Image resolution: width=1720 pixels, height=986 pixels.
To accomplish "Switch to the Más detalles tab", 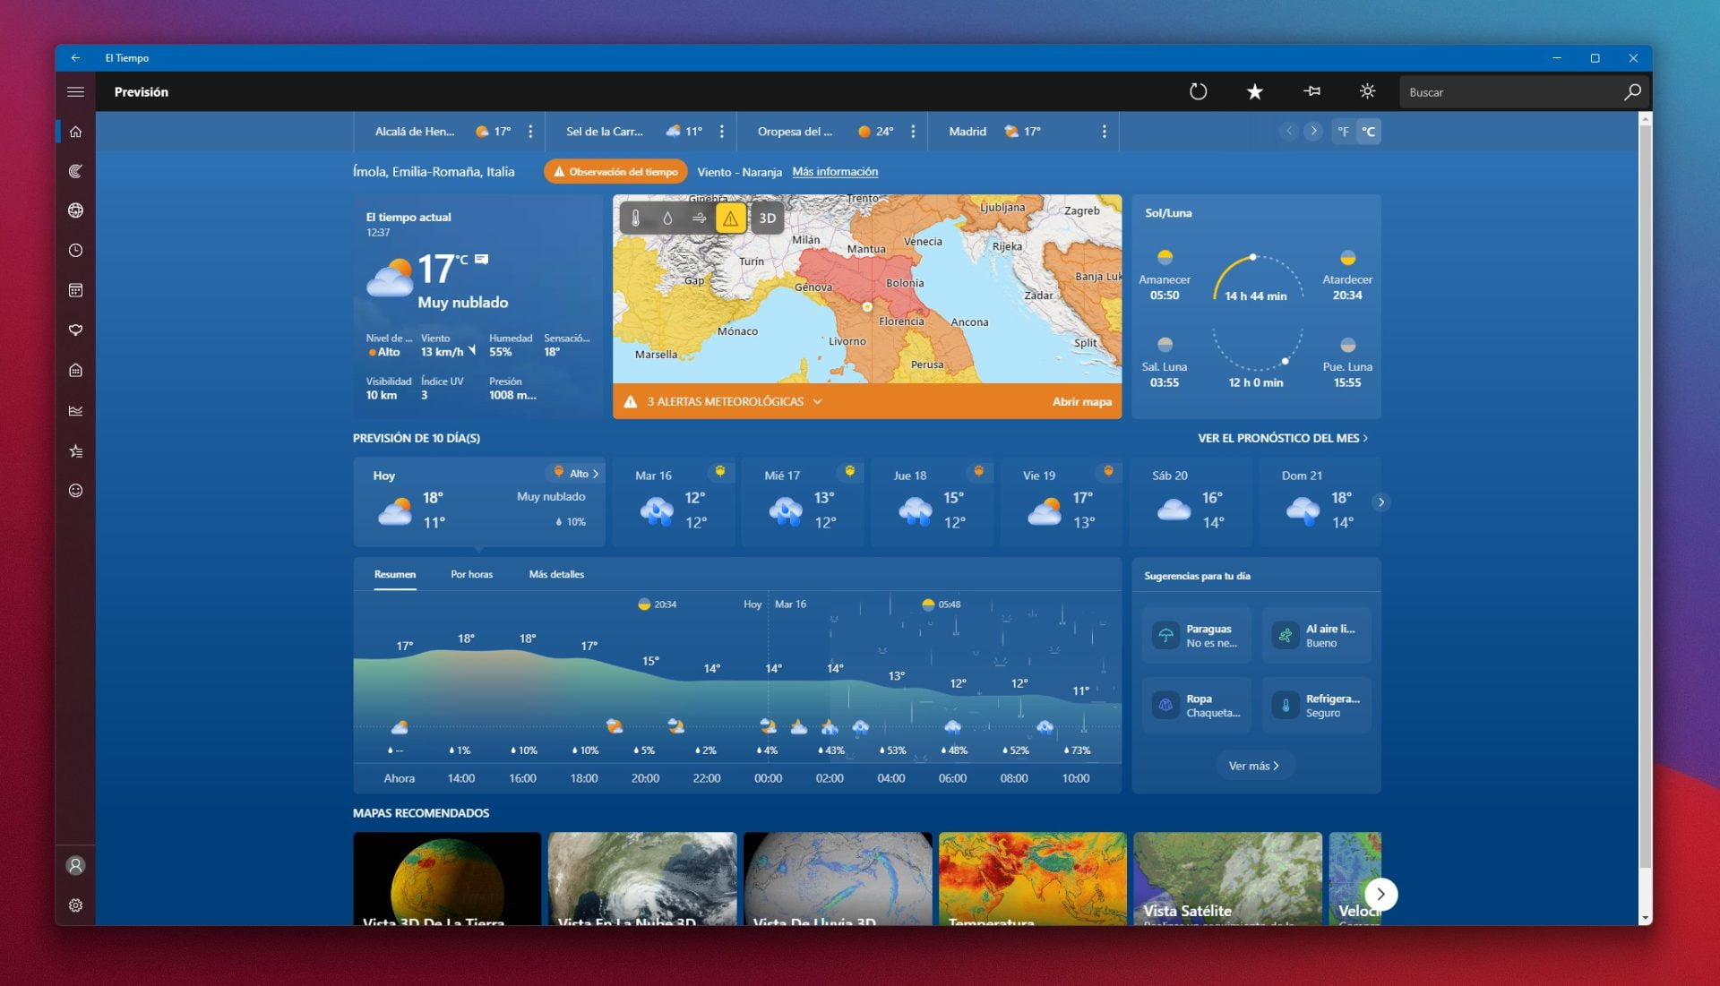I will coord(557,574).
